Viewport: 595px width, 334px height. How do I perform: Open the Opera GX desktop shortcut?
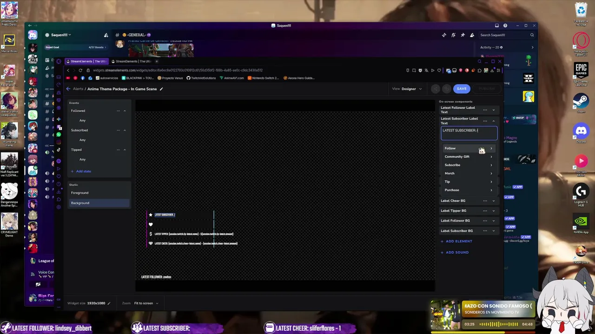coord(581,43)
